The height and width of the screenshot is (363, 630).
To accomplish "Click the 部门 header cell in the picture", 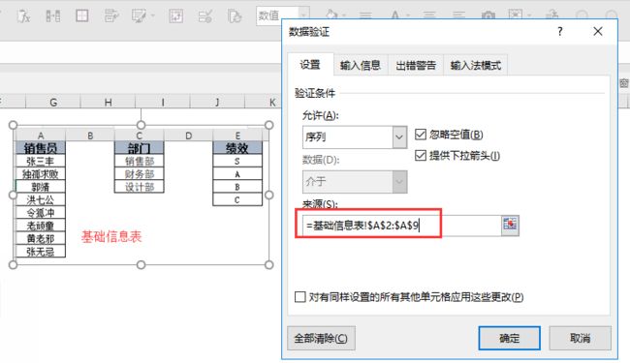I will pyautogui.click(x=139, y=148).
